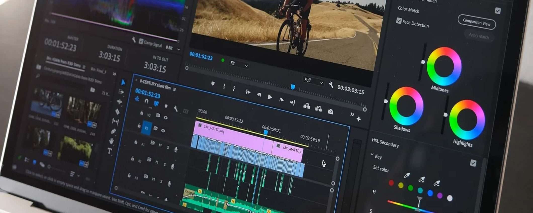The height and width of the screenshot is (213, 533).
Task: Click the Lift button
Action: point(306,106)
